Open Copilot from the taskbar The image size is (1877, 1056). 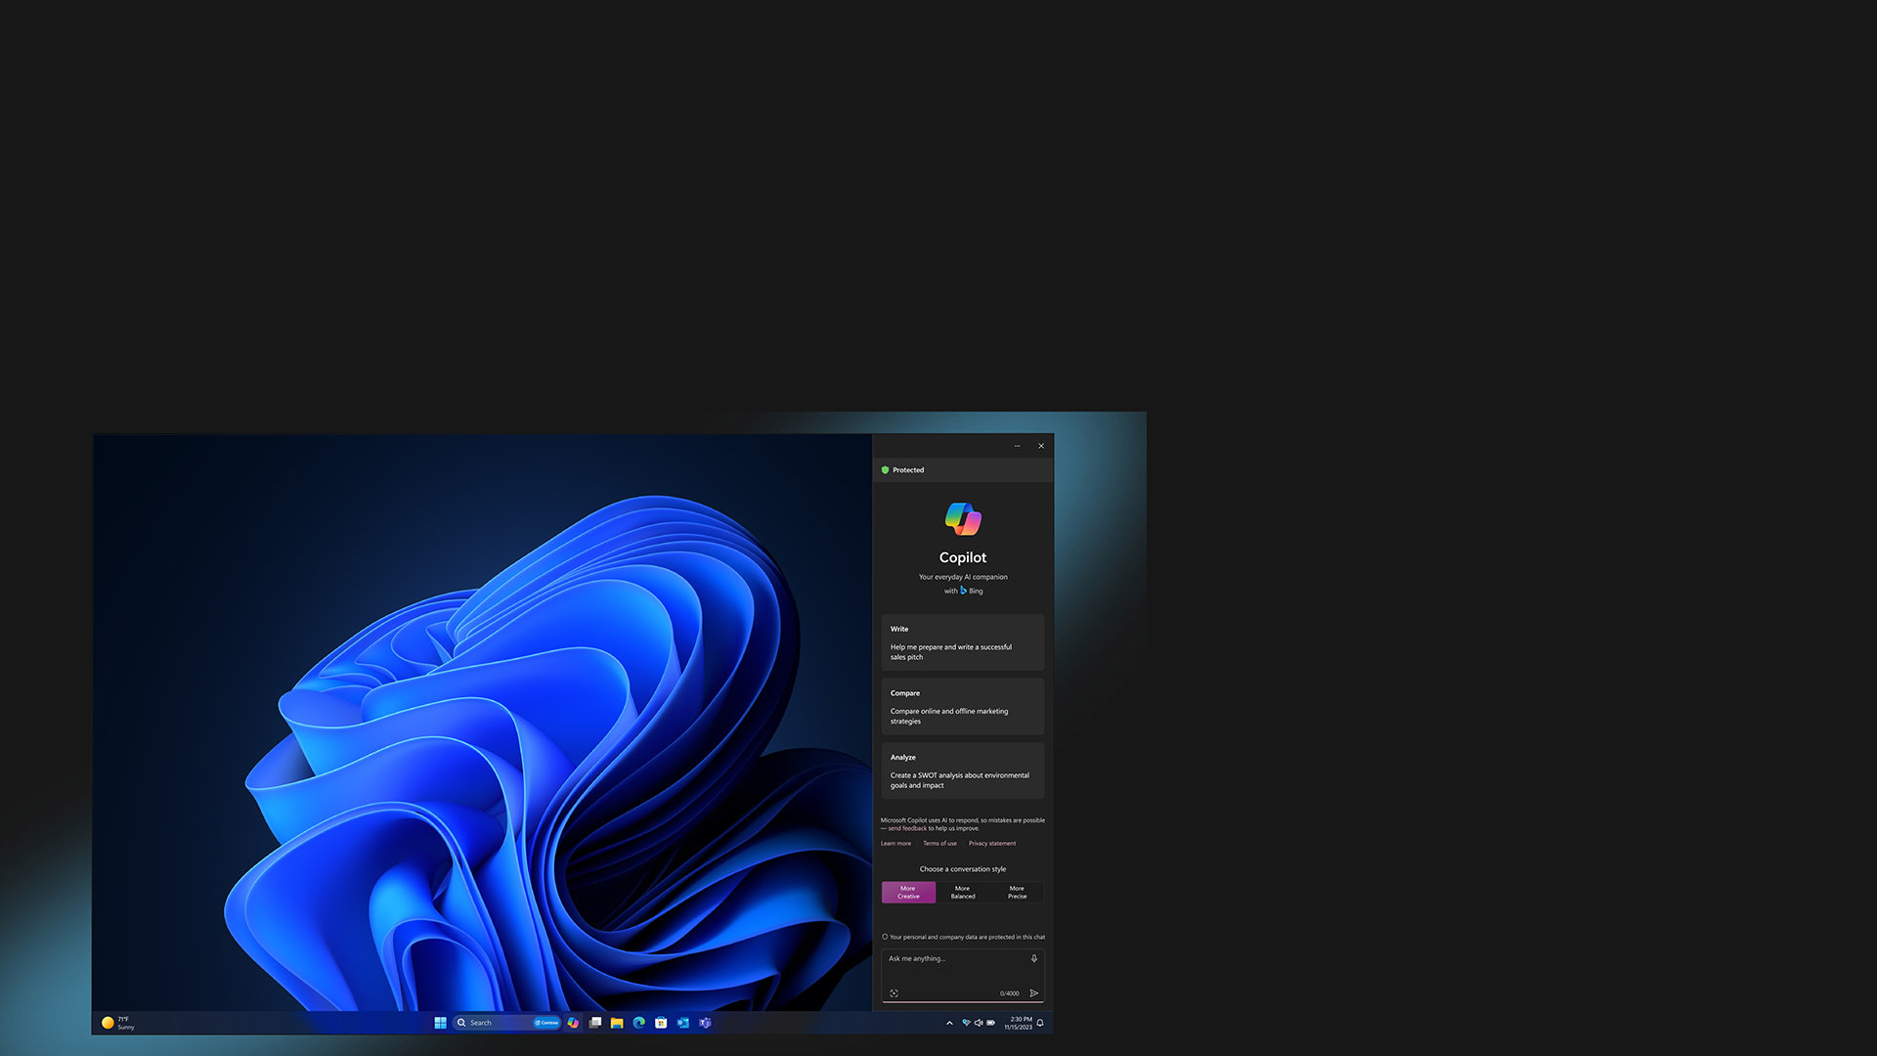pyautogui.click(x=573, y=1023)
